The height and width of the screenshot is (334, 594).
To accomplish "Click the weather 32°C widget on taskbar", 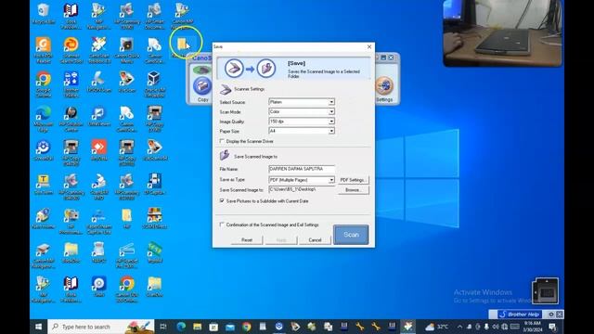I will [437, 327].
